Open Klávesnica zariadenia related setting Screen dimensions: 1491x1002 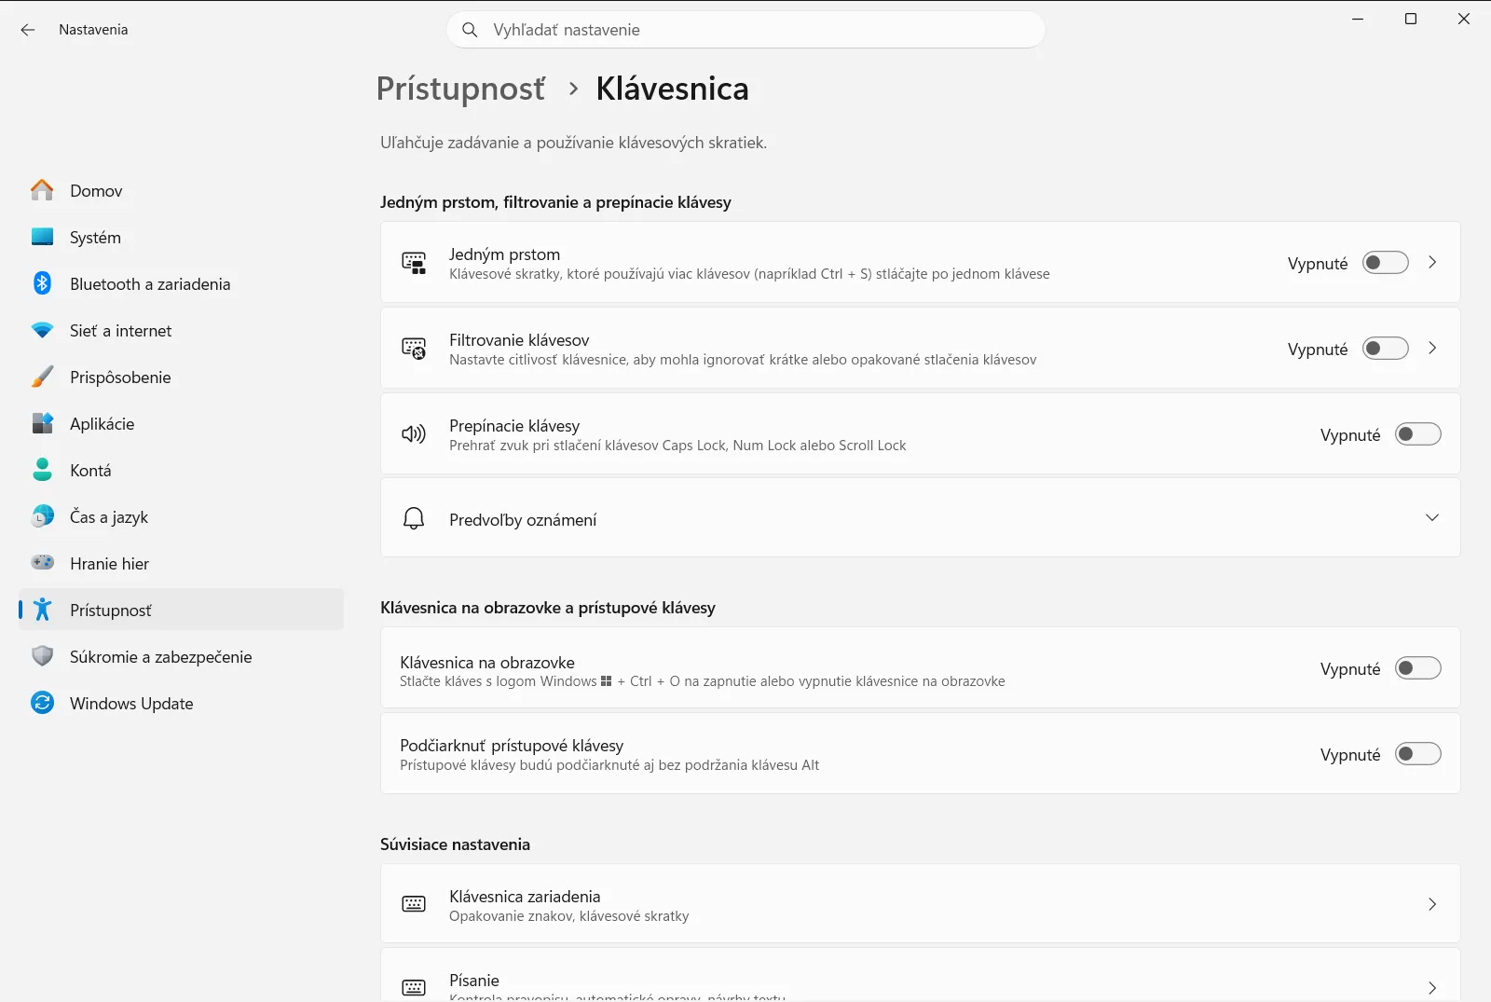coord(920,904)
